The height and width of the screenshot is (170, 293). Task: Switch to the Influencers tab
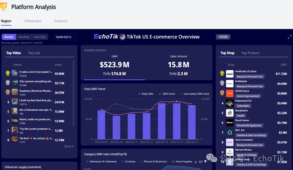click(x=33, y=21)
